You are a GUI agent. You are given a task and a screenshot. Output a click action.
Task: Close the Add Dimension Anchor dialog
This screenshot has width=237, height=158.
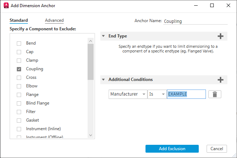click(x=228, y=5)
